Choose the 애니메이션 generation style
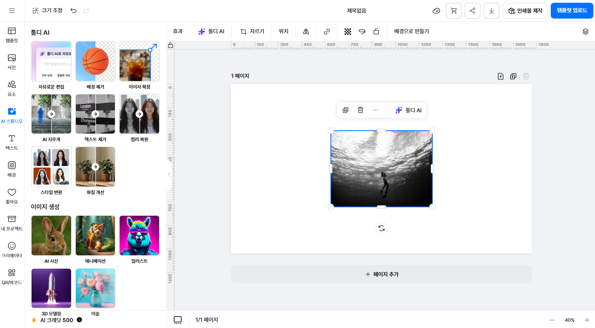This screenshot has width=595, height=328. coord(95,240)
